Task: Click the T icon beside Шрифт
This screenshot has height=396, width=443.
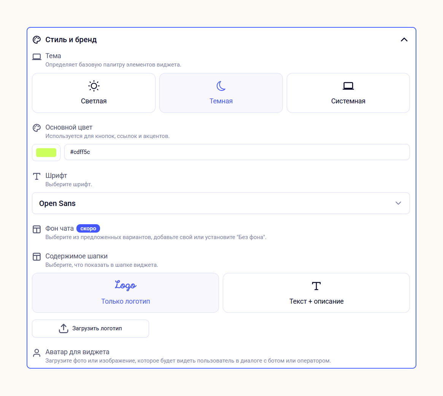Action: coord(37,176)
